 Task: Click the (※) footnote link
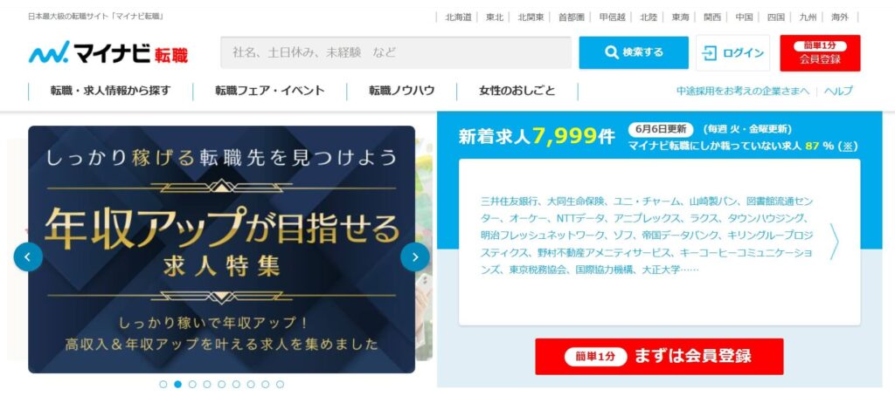pyautogui.click(x=847, y=146)
